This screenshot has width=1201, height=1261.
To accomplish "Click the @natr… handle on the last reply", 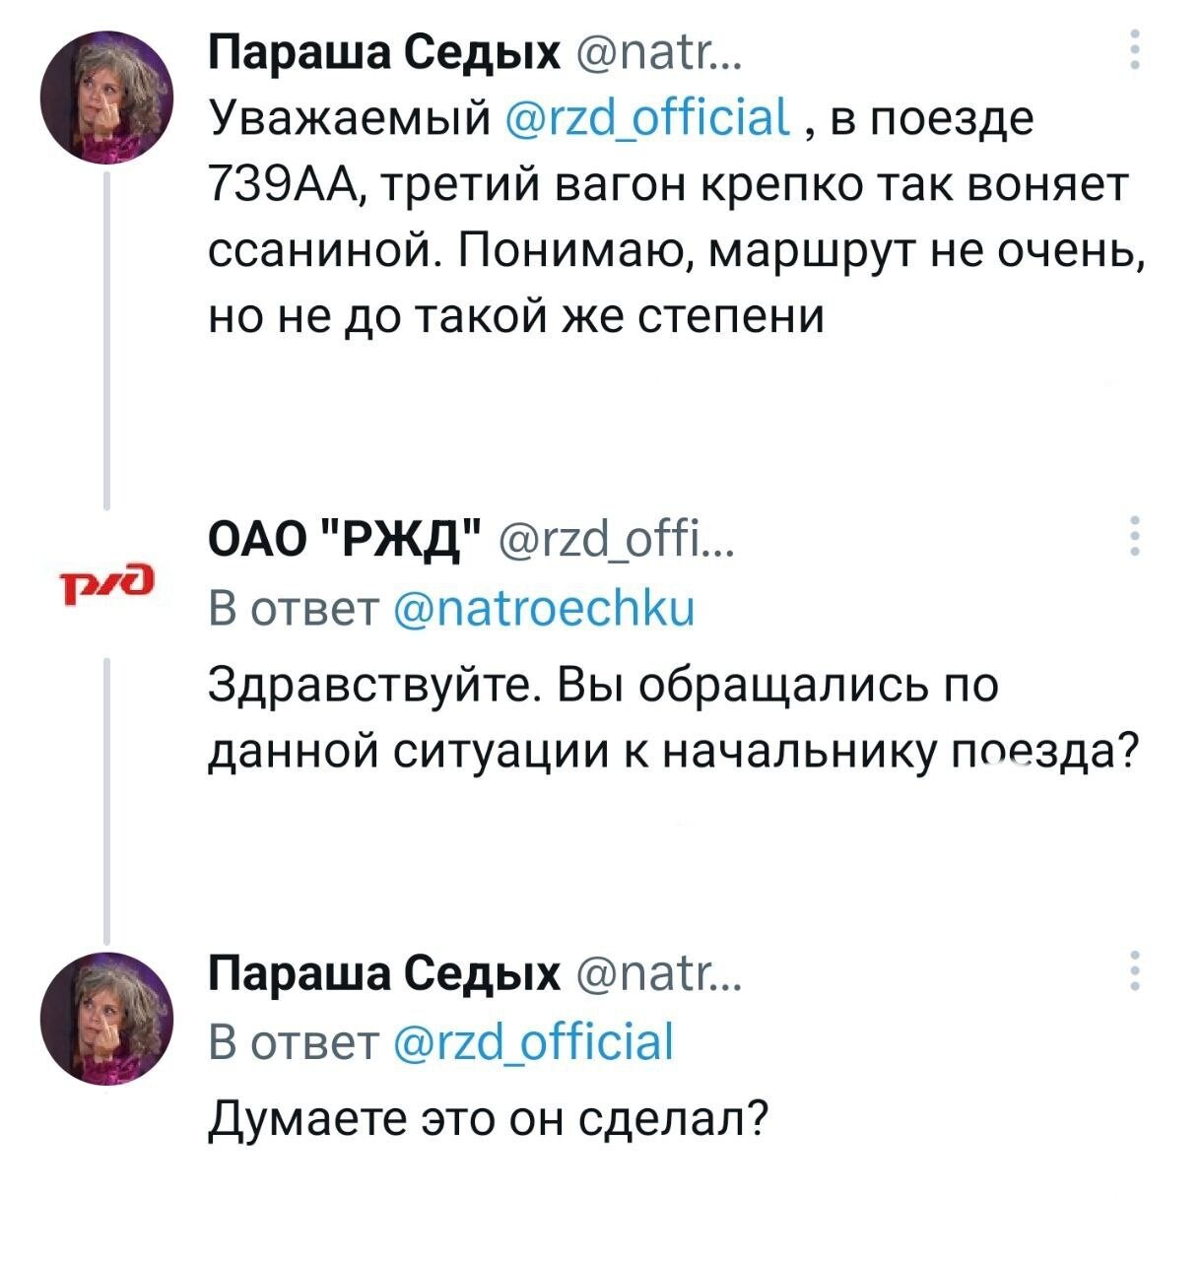I will (649, 973).
